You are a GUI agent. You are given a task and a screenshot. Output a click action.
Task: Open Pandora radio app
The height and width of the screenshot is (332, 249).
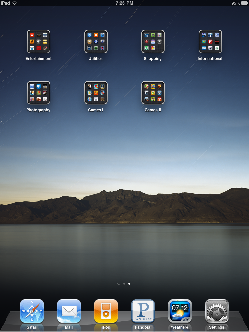[x=143, y=311]
